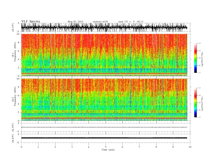Click the "-7" label on ch.2 colorbar
This screenshot has width=214, height=165.
[199, 117]
